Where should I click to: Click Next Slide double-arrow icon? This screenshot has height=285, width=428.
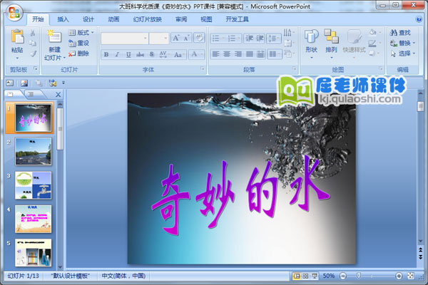coord(420,257)
